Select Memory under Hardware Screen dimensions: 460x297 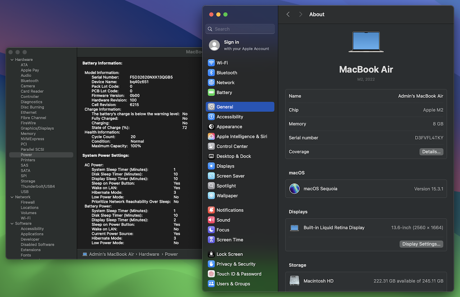click(28, 133)
